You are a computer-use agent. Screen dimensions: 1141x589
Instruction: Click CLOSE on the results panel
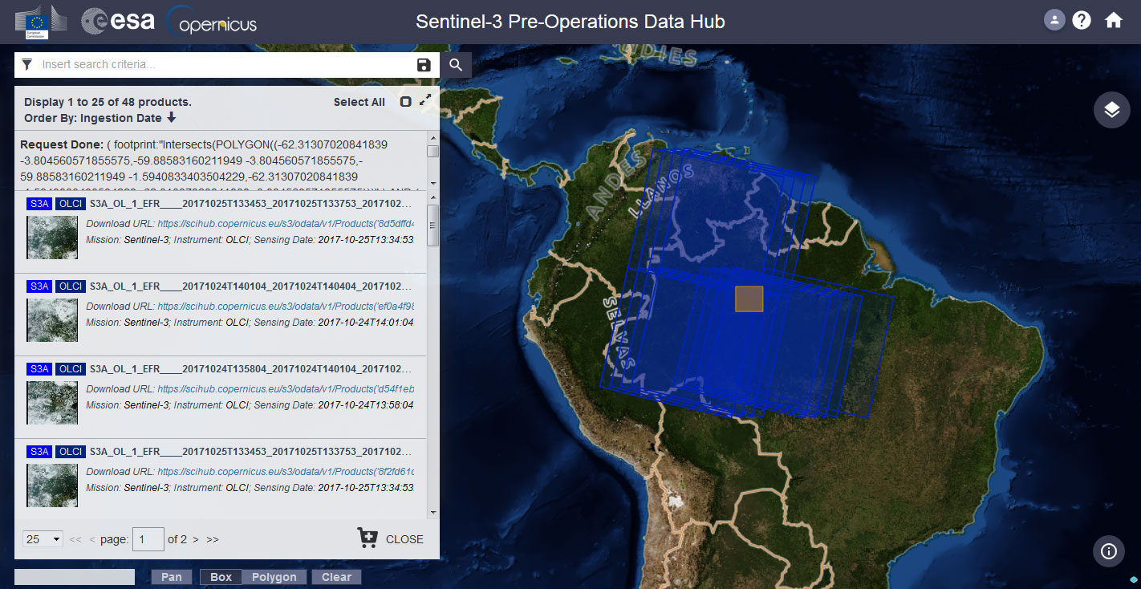[x=404, y=539]
